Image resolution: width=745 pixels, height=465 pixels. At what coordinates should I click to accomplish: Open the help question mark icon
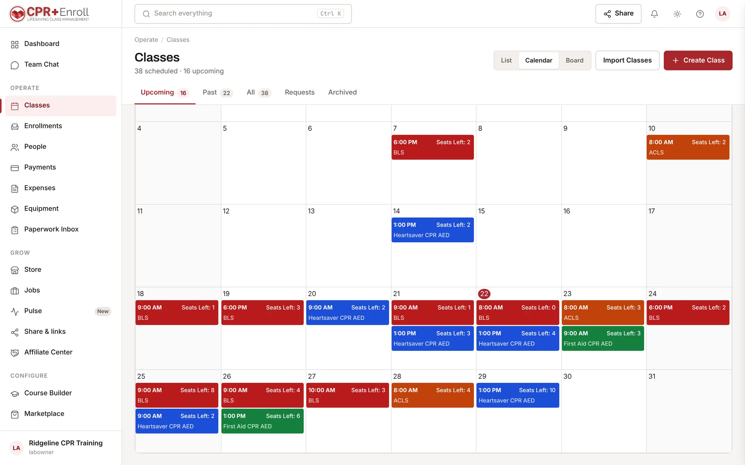pos(700,14)
